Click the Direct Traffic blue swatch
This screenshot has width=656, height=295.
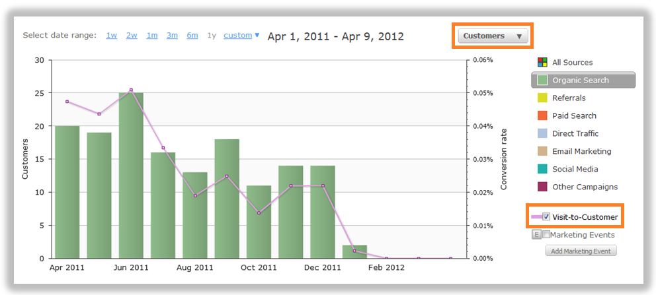(542, 133)
